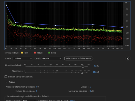135x101 pixels.
Task: Select the curve control point near 18k
Action: pyautogui.click(x=93, y=25)
